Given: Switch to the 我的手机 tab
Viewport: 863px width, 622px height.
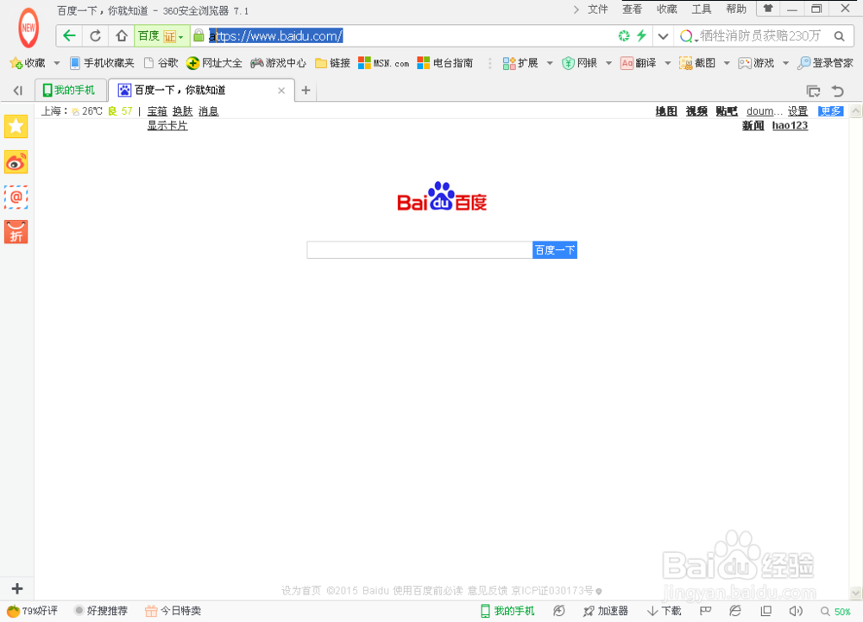Looking at the screenshot, I should click(x=71, y=91).
